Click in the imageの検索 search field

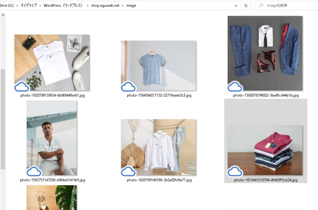pyautogui.click(x=289, y=6)
